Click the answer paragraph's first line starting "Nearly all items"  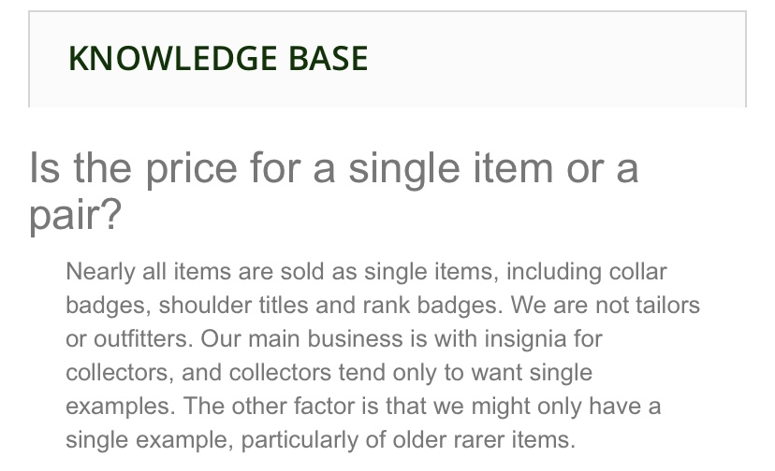point(365,272)
